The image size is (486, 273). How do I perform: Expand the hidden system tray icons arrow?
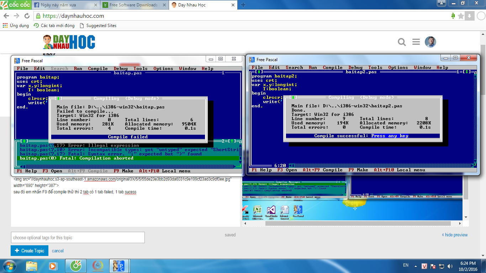tap(415, 266)
